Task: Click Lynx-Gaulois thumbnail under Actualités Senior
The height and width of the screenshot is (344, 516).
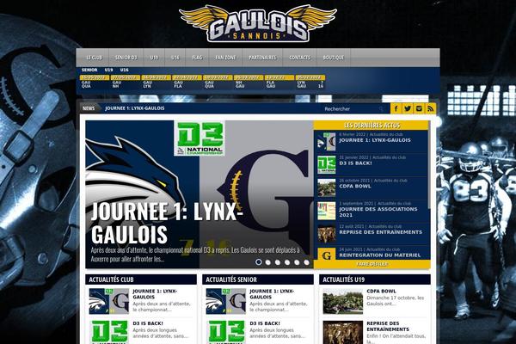Action: click(x=225, y=301)
